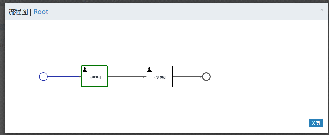Click the blue start event circle
The height and width of the screenshot is (135, 329).
point(43,77)
